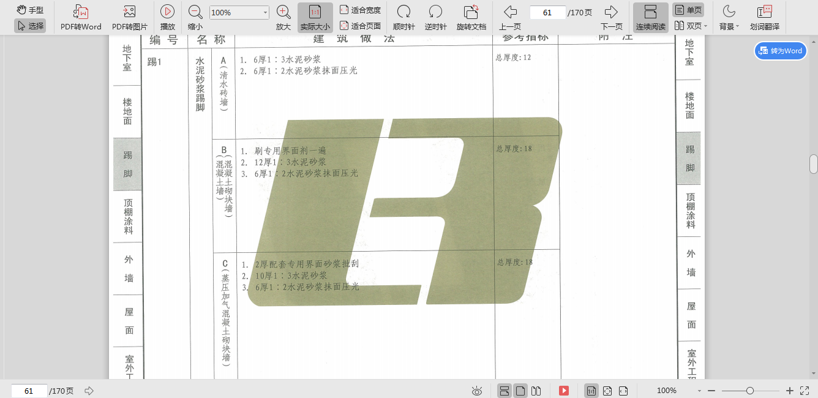Click left 顶棚涂料 page tab
This screenshot has height=398, width=818.
click(x=127, y=216)
